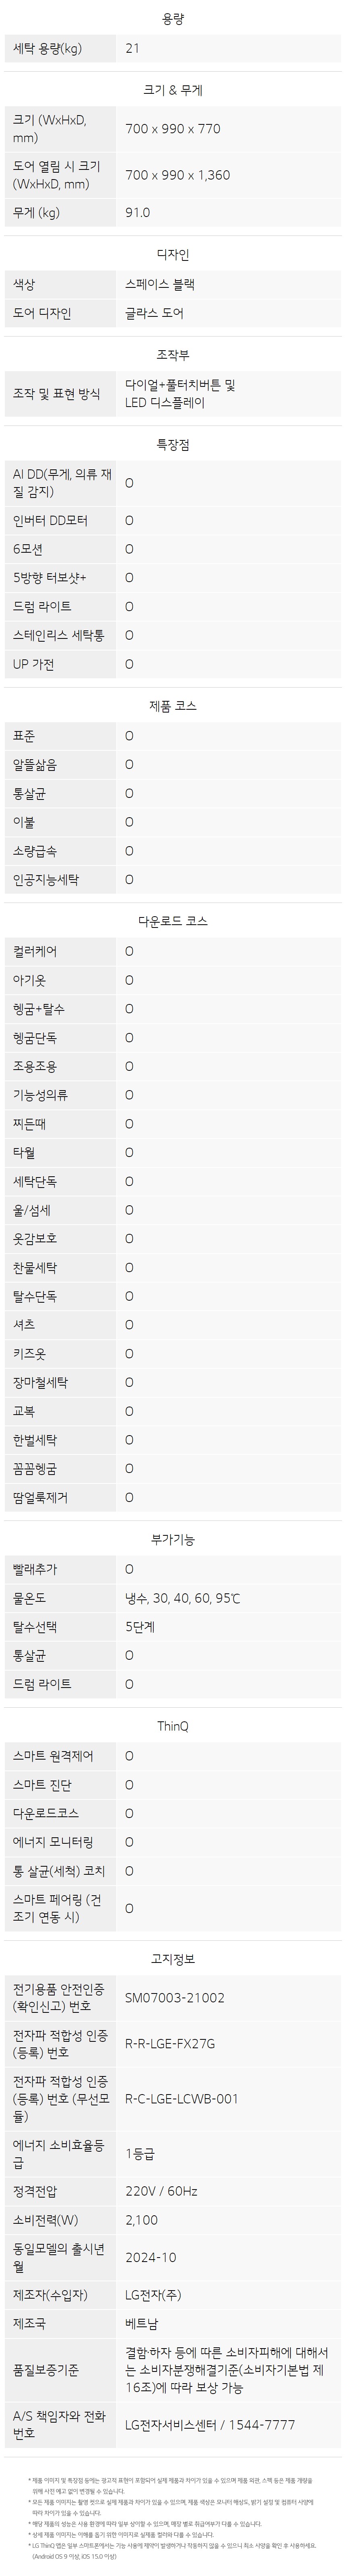Image resolution: width=346 pixels, height=2576 pixels.
Task: Select the 세탁 용량(kg) row label
Action: pyautogui.click(x=48, y=48)
